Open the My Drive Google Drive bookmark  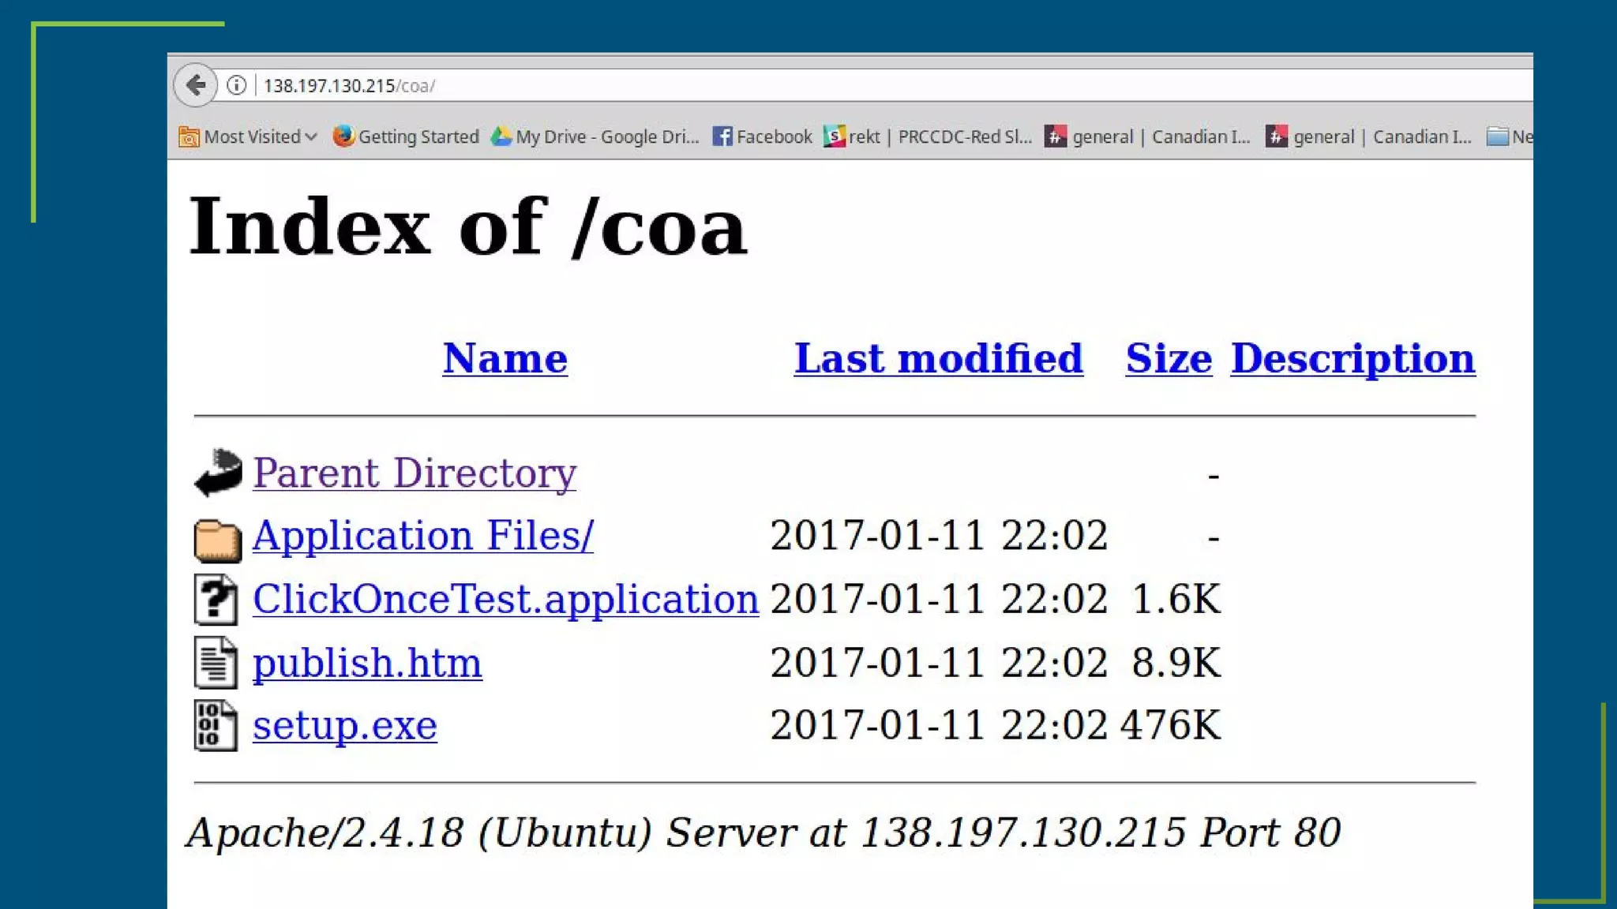(595, 137)
